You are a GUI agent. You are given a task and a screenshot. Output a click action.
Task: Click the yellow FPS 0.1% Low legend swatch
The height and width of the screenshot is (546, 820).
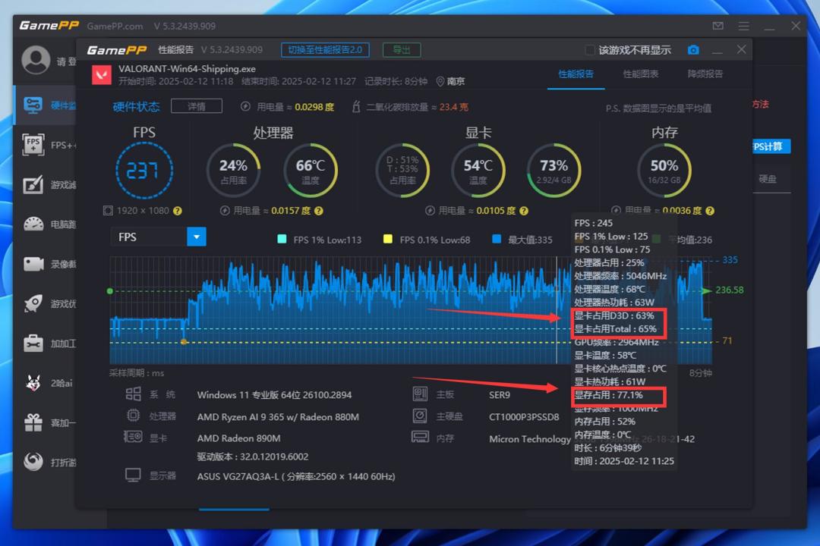(387, 240)
